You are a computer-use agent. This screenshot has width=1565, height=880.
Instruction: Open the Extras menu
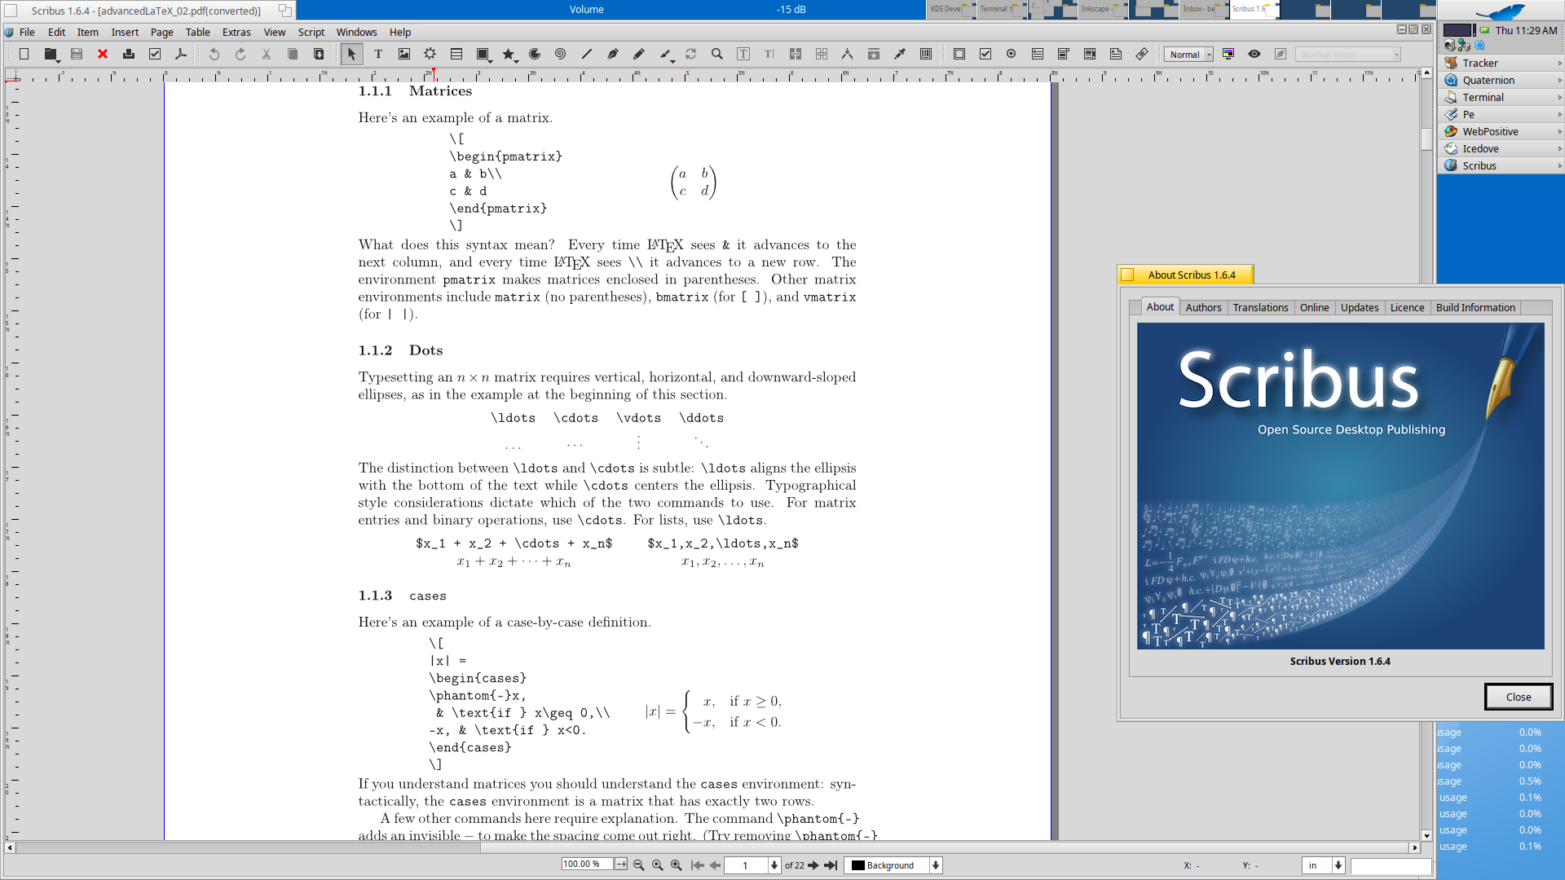click(236, 32)
